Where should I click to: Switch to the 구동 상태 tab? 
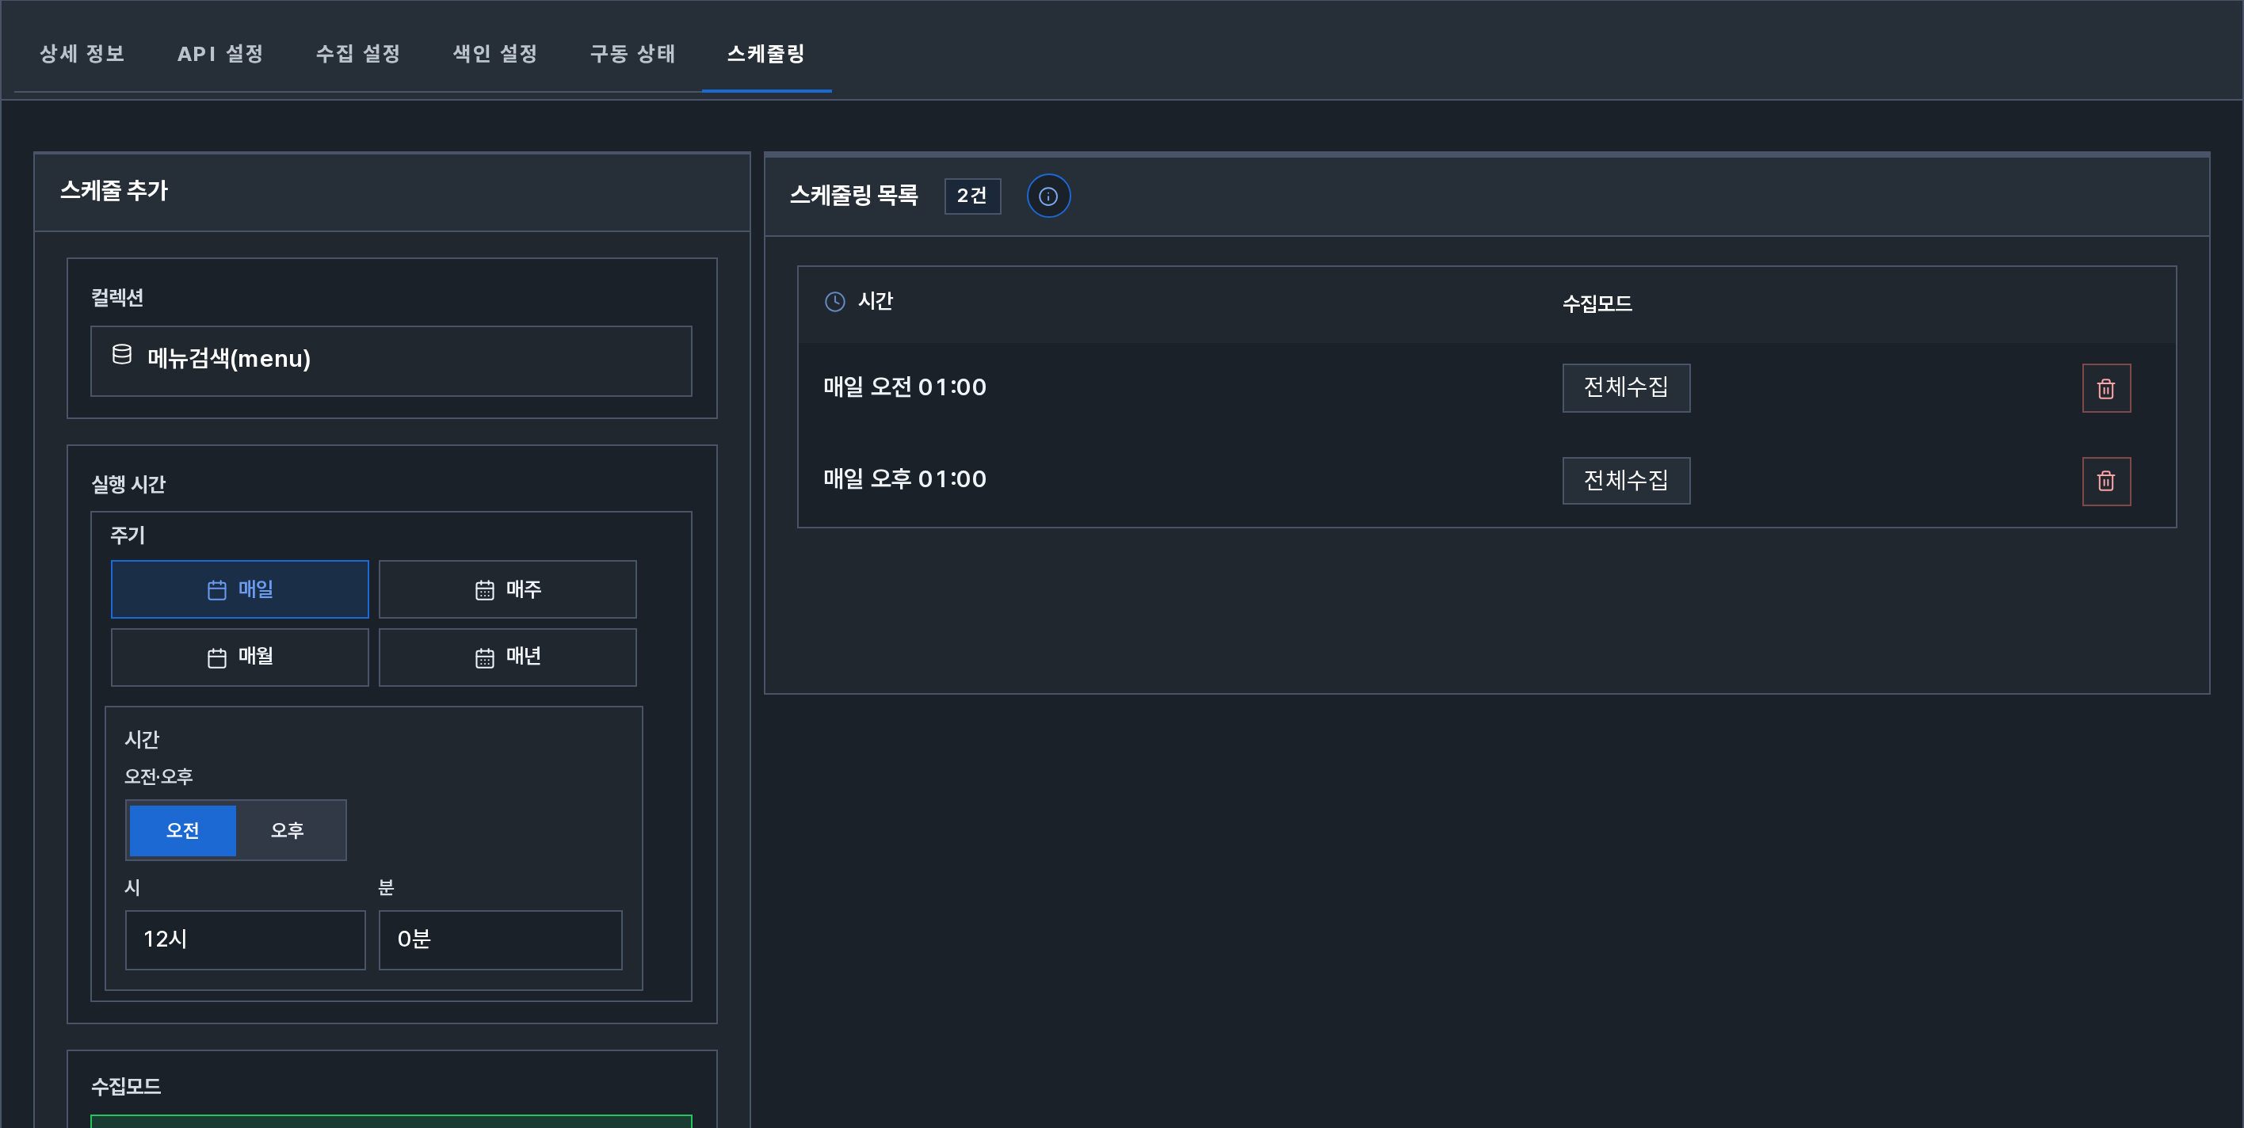632,53
